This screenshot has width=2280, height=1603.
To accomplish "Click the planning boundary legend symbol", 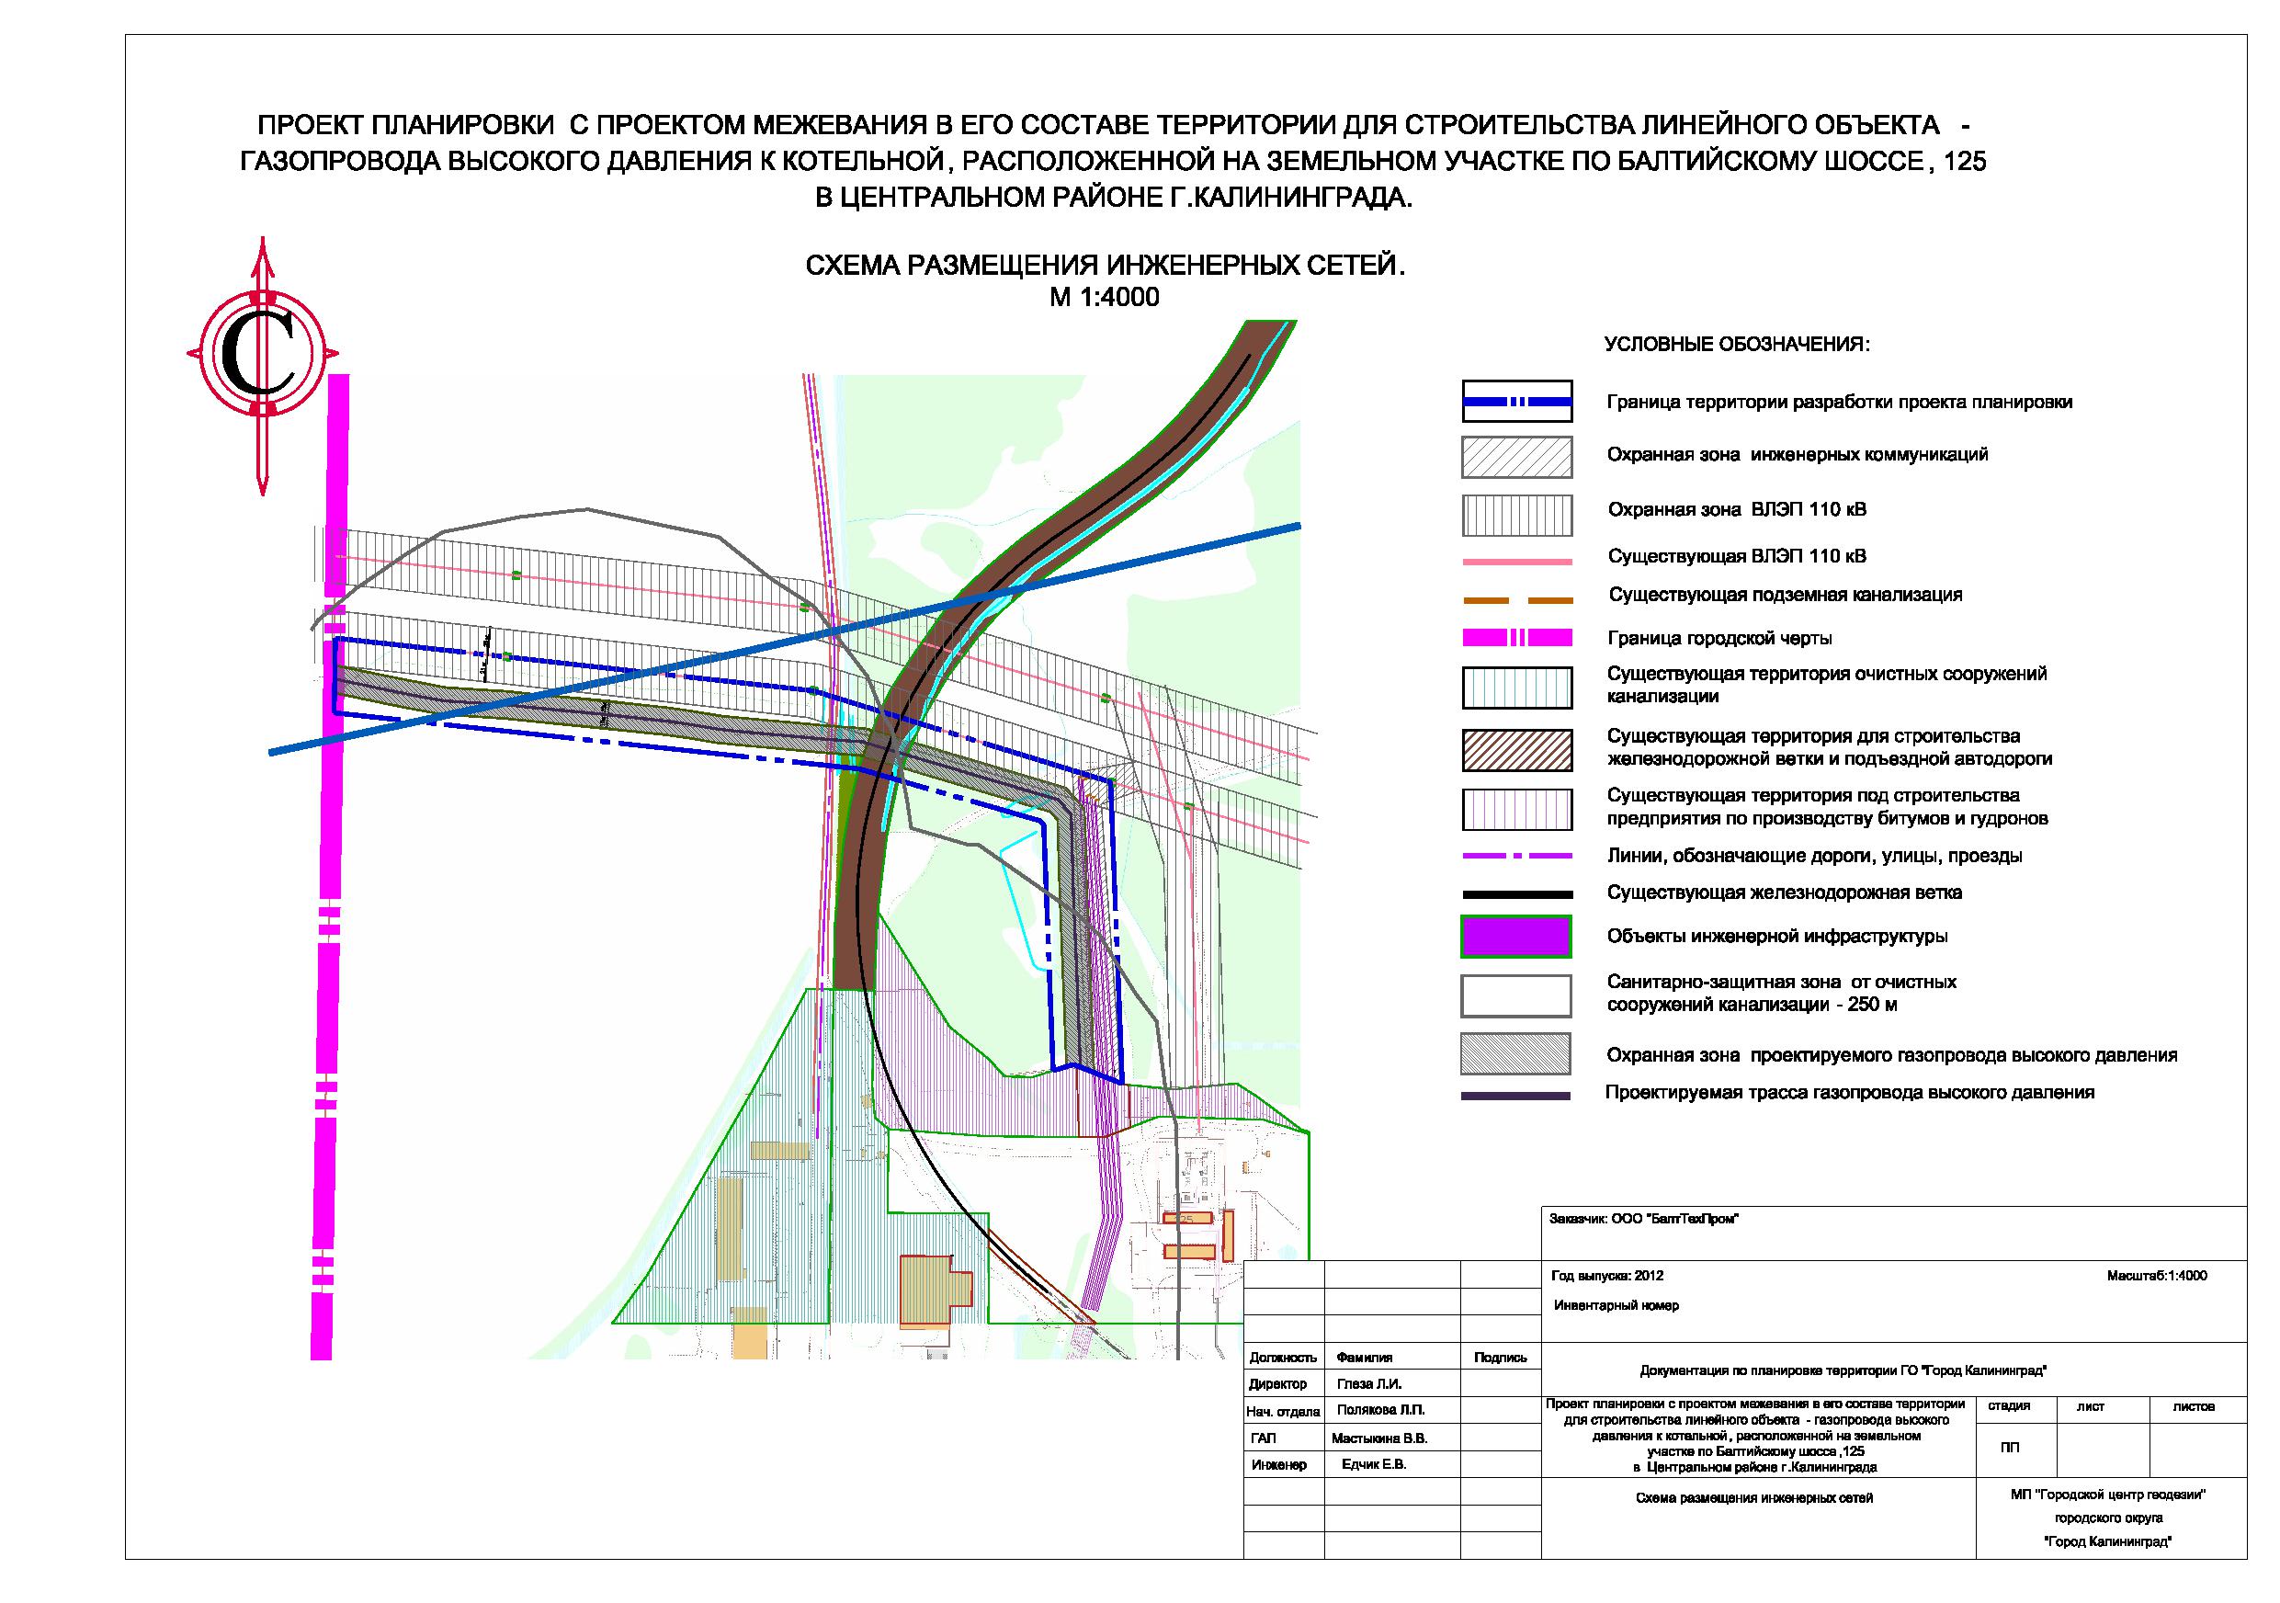I will pyautogui.click(x=1515, y=402).
